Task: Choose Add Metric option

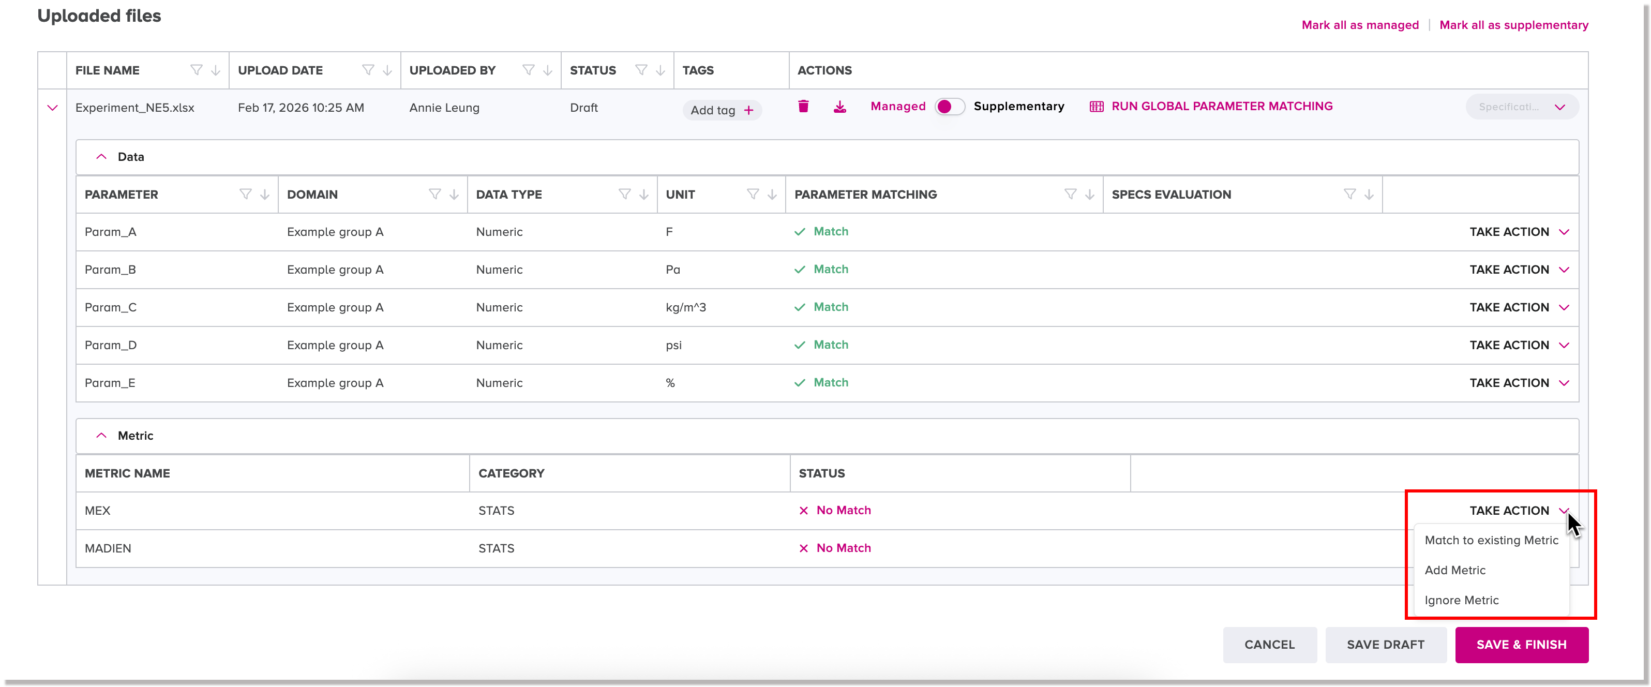Action: (x=1491, y=571)
